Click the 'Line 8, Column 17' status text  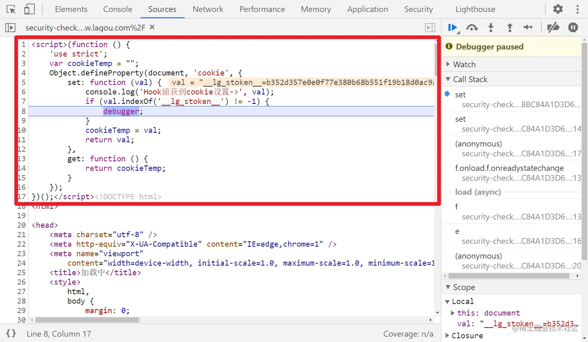point(59,334)
